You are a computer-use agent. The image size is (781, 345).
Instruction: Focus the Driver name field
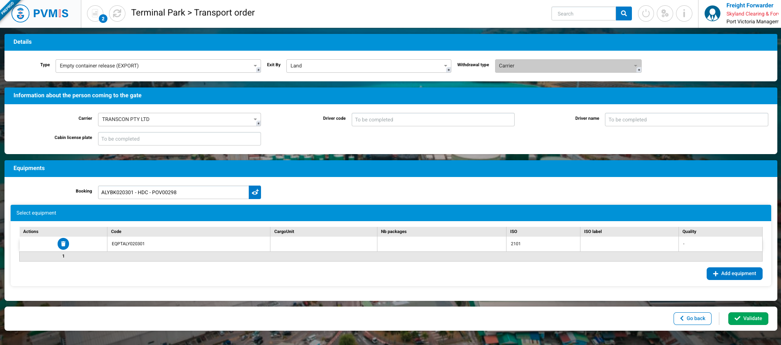click(x=686, y=120)
